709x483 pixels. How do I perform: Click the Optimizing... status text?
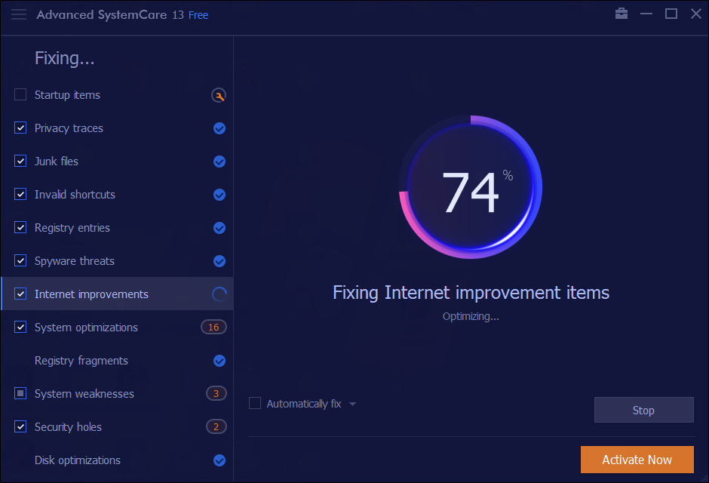coord(471,316)
